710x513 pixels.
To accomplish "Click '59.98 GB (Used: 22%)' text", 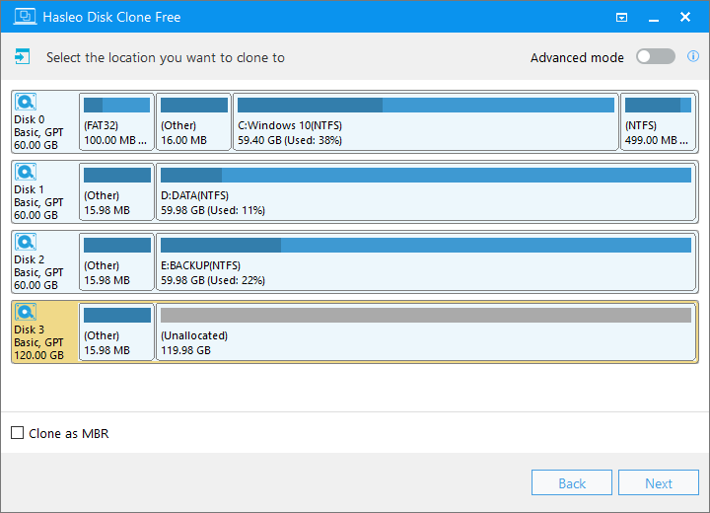I will tap(213, 280).
